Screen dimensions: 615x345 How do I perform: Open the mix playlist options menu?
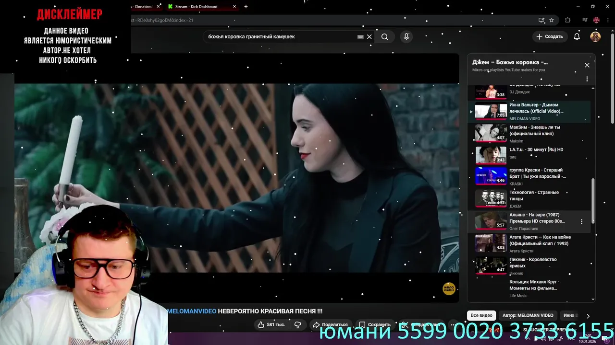point(587,79)
